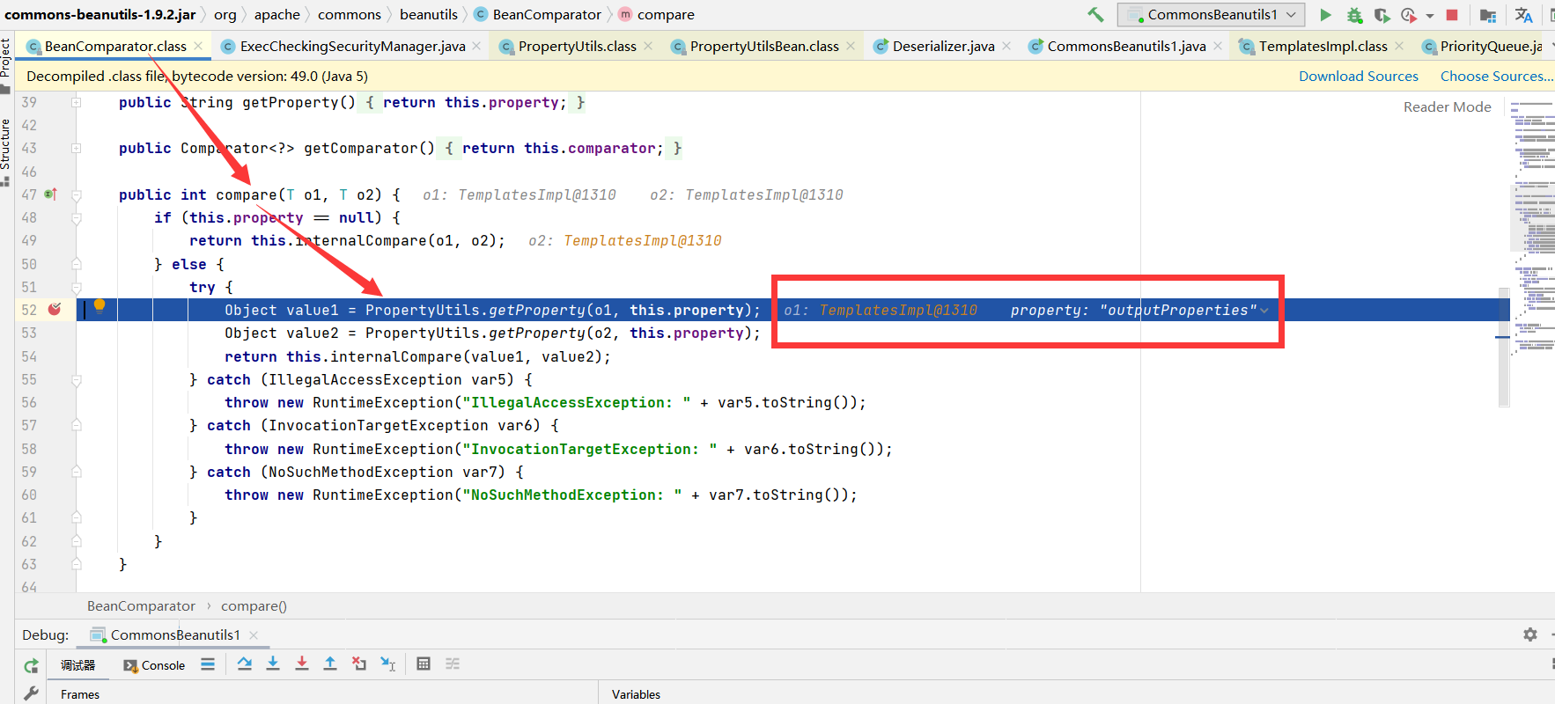Open debugger settings wrench icon
The image size is (1555, 704).
[31, 693]
